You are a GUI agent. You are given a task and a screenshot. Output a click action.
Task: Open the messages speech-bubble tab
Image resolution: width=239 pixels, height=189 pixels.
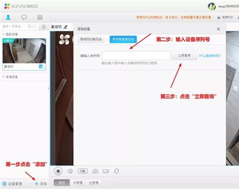click(x=24, y=17)
